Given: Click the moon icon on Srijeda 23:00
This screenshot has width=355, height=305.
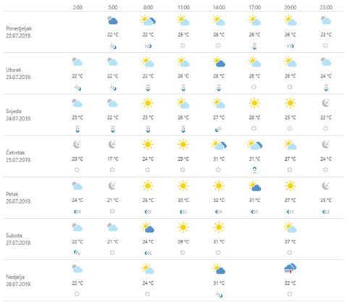Looking at the screenshot, I should [x=325, y=103].
